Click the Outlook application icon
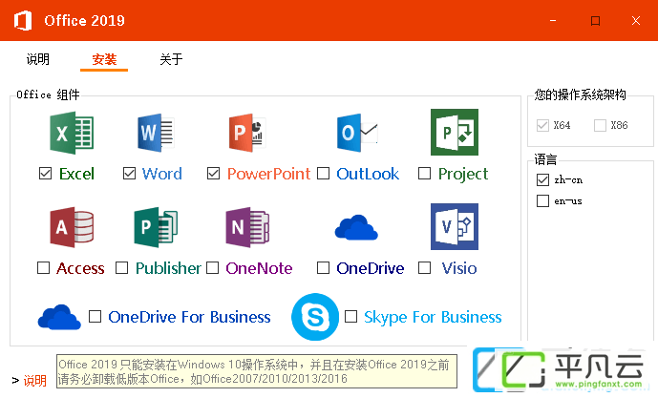658x398 pixels. click(x=357, y=133)
